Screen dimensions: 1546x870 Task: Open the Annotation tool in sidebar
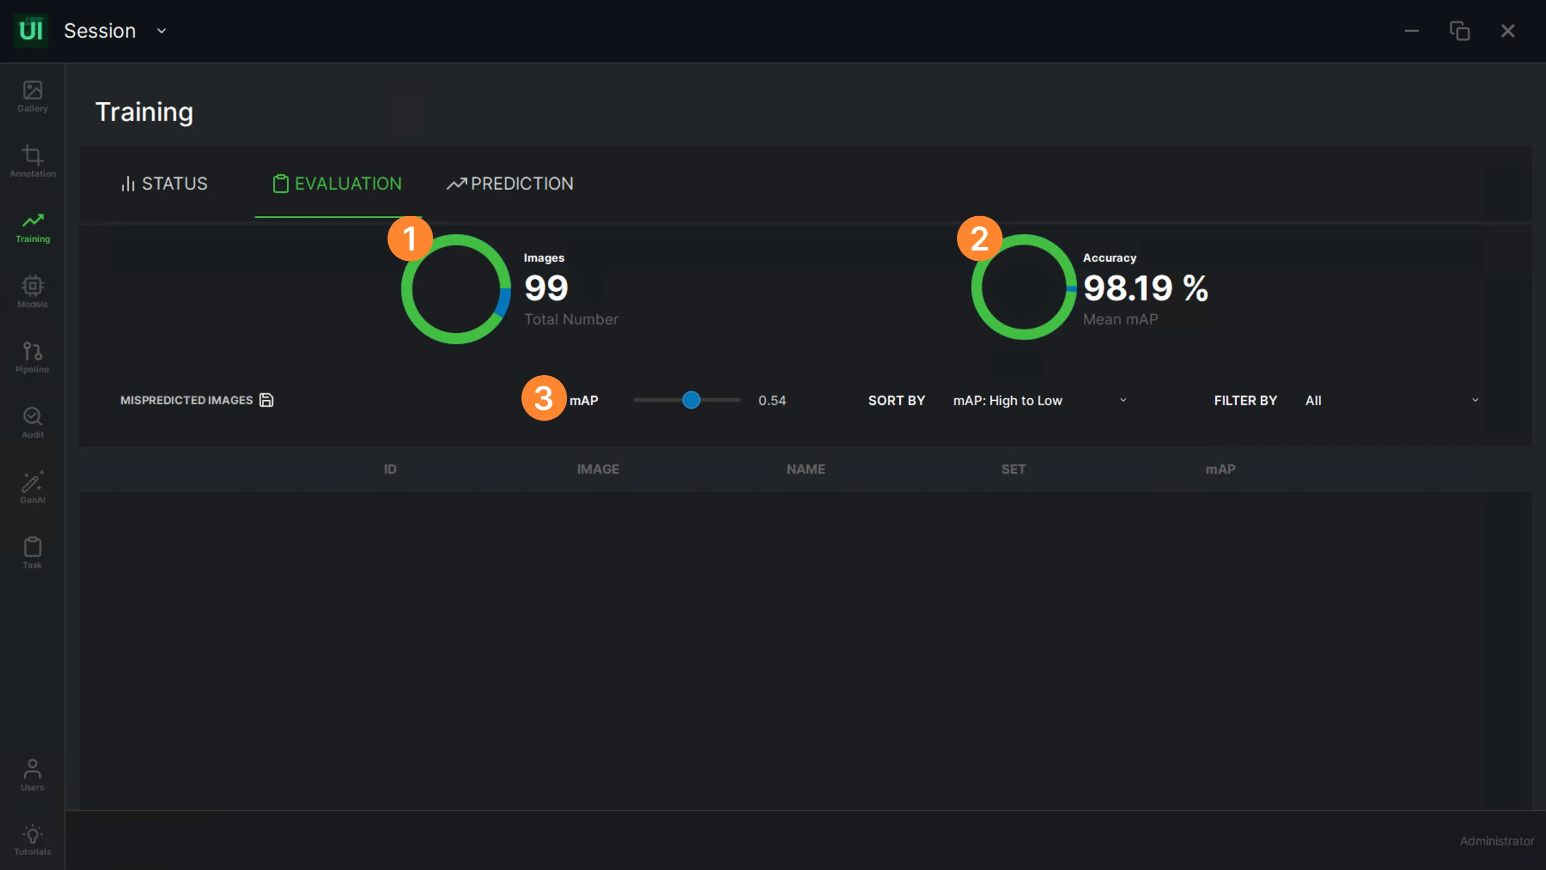point(32,162)
